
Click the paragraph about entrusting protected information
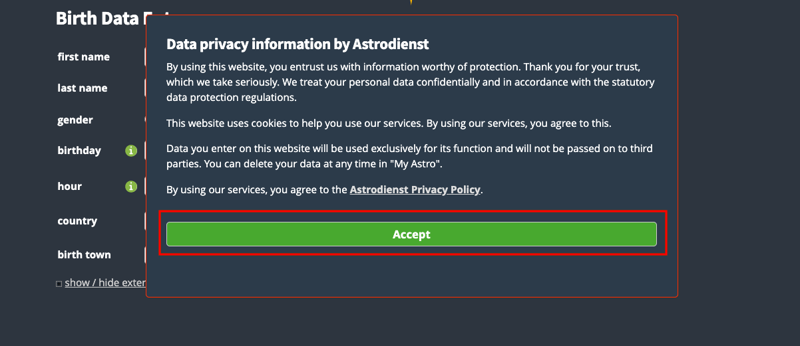(x=410, y=82)
